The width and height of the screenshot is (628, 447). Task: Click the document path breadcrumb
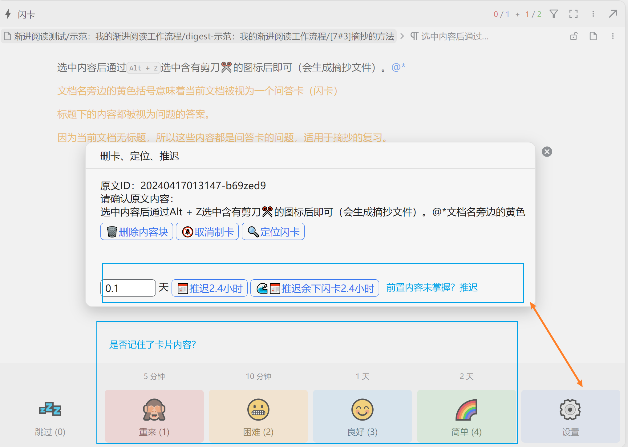[x=199, y=37]
